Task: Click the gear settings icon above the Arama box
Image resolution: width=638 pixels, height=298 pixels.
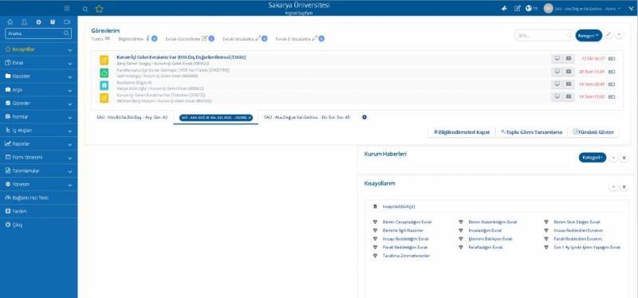Action: pos(38,22)
